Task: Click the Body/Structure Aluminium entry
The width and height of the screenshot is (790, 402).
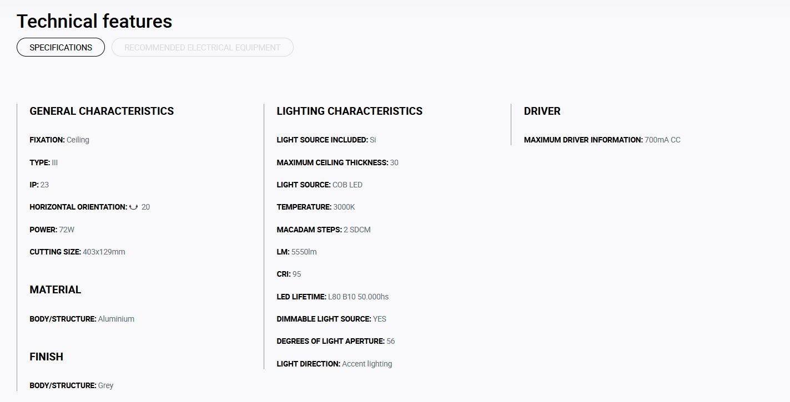Action: pos(82,319)
